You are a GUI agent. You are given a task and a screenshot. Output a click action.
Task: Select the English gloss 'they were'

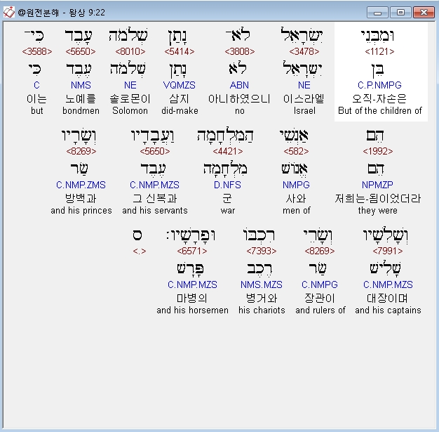pyautogui.click(x=378, y=211)
